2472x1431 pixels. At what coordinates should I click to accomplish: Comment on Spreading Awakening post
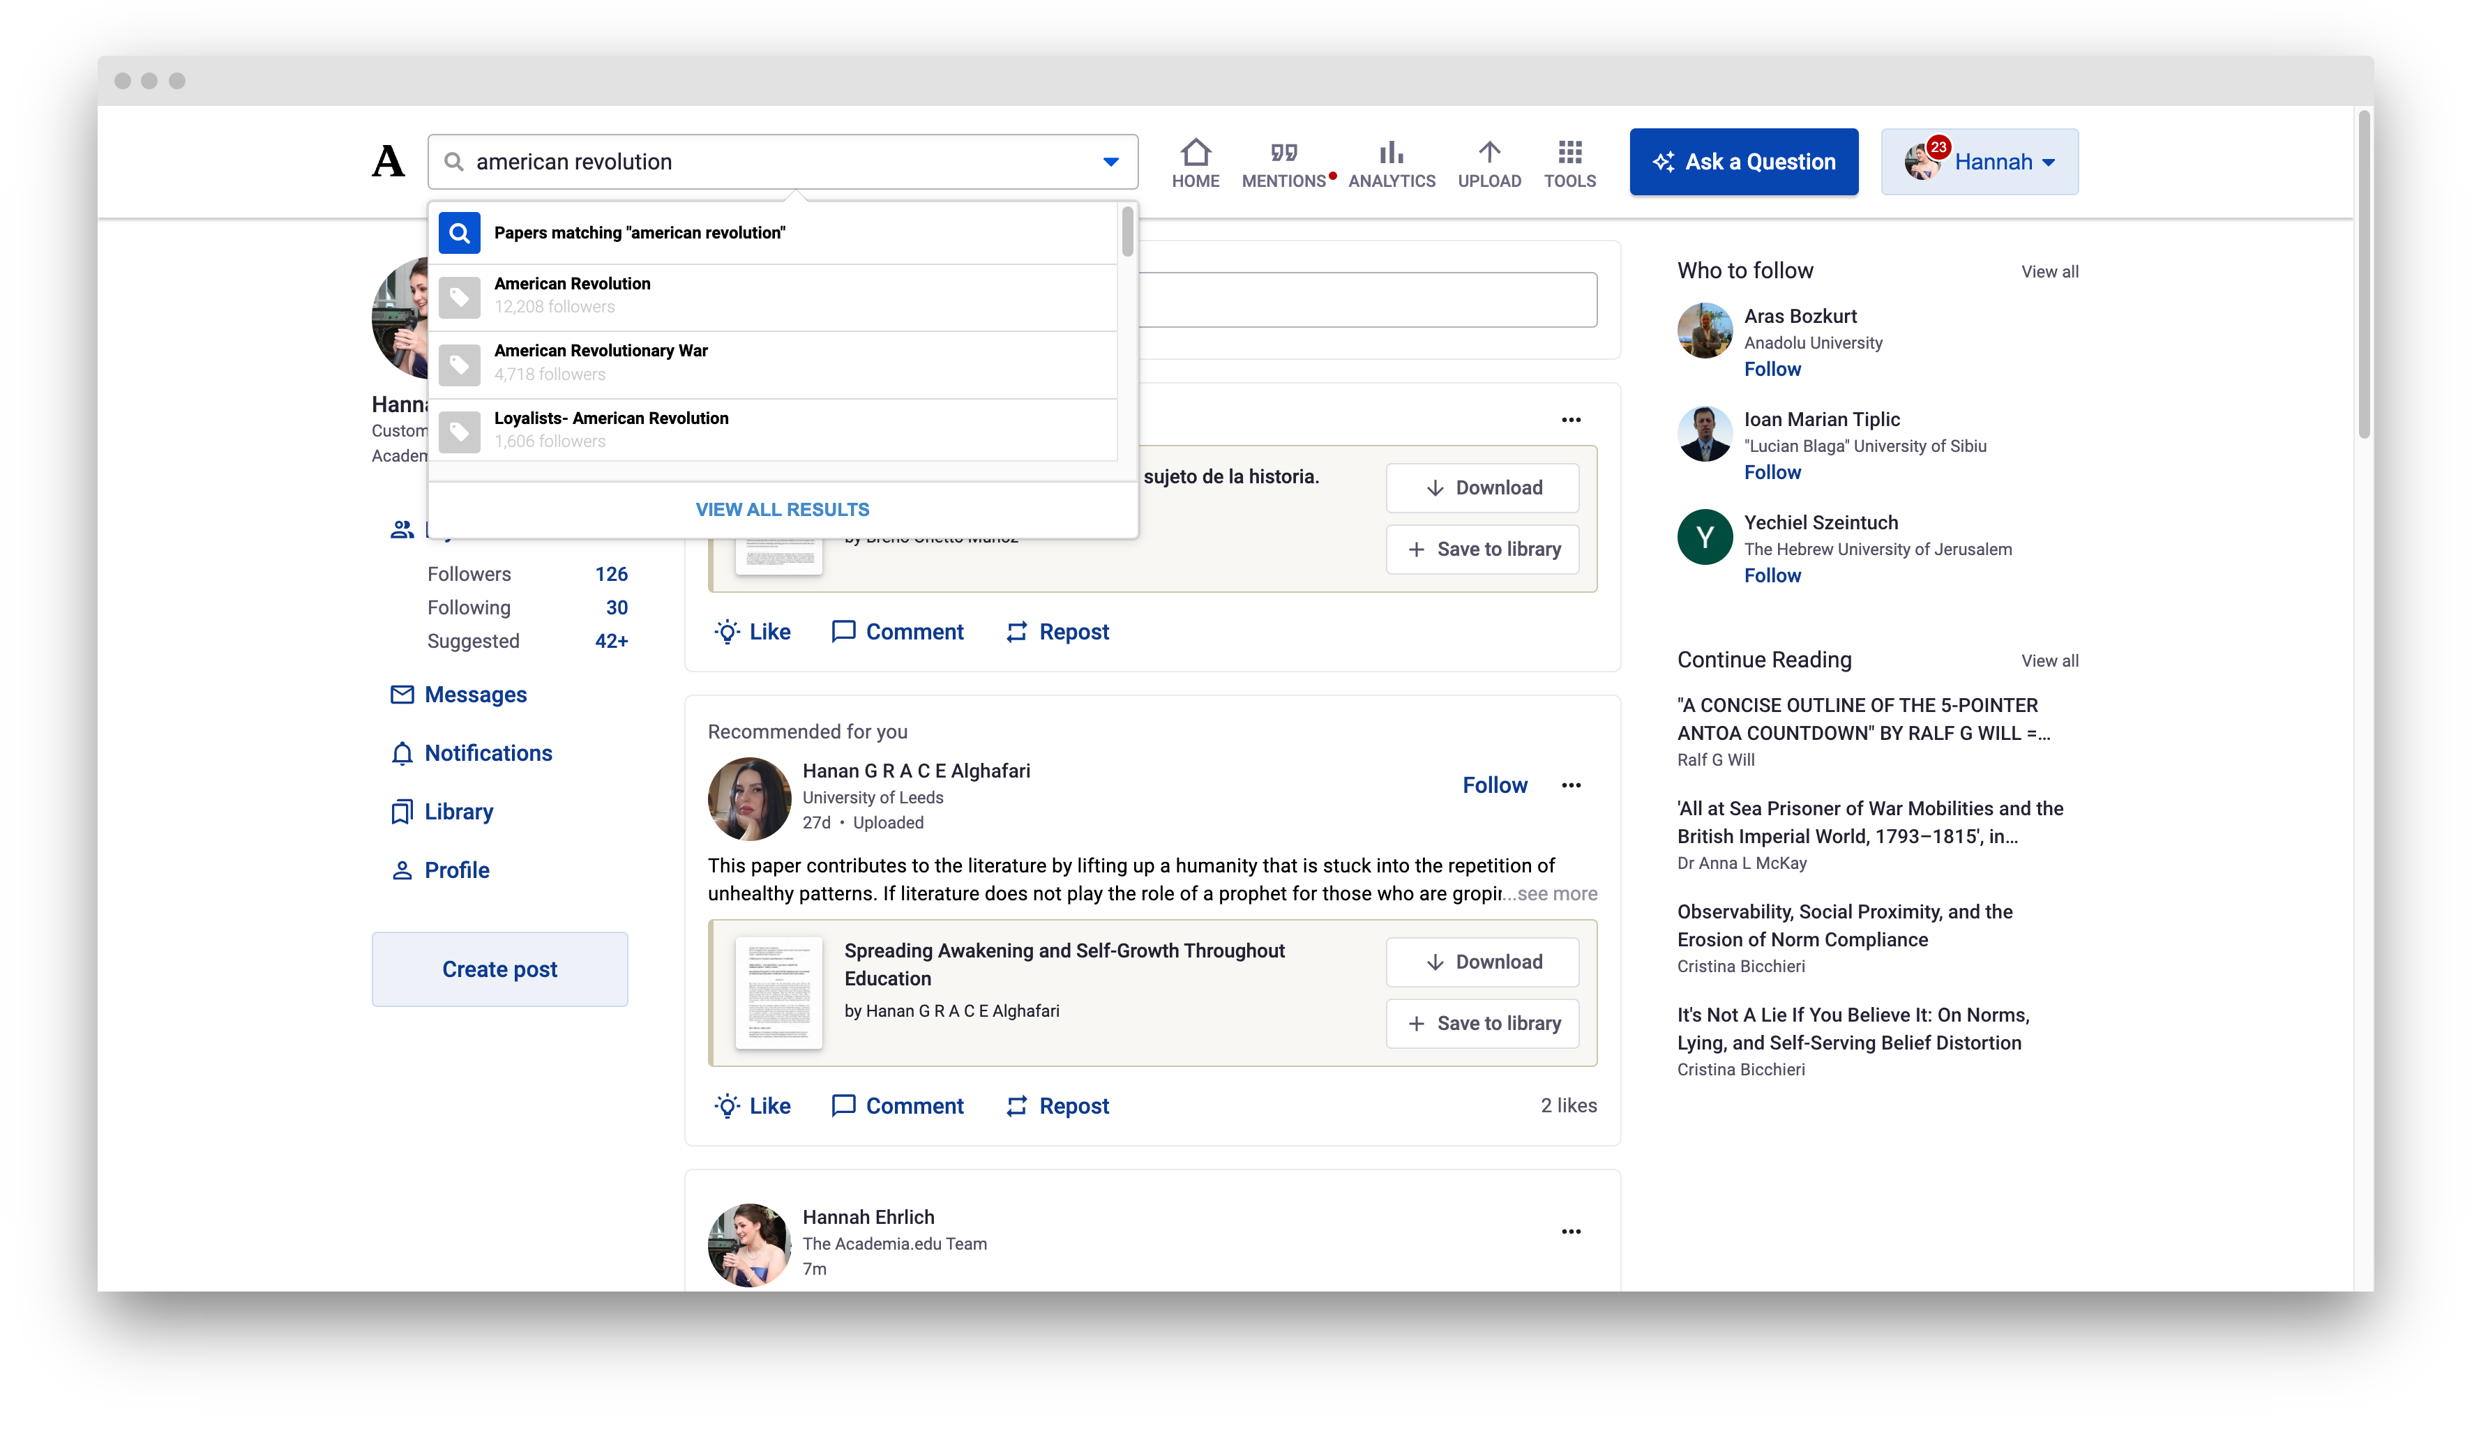point(898,1106)
